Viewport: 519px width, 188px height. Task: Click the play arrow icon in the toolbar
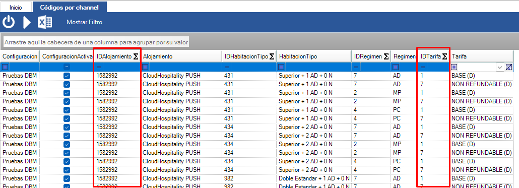coord(27,22)
